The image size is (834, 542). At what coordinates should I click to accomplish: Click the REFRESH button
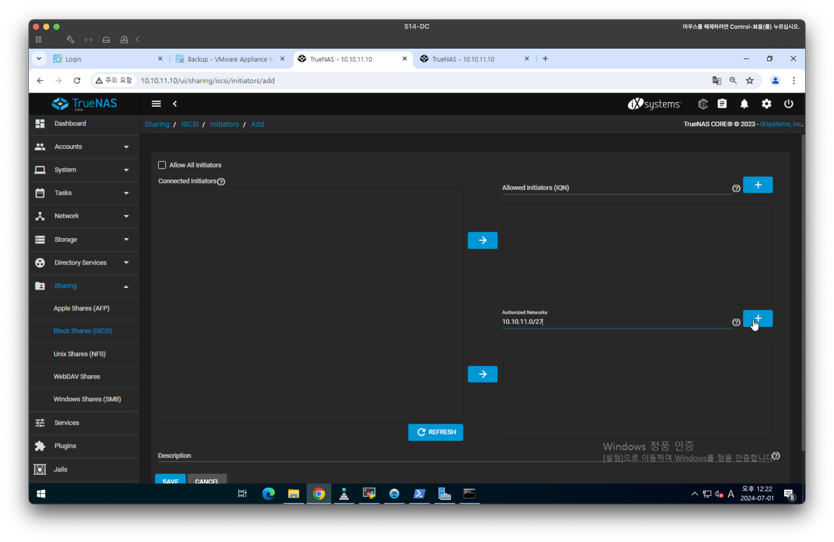click(435, 432)
